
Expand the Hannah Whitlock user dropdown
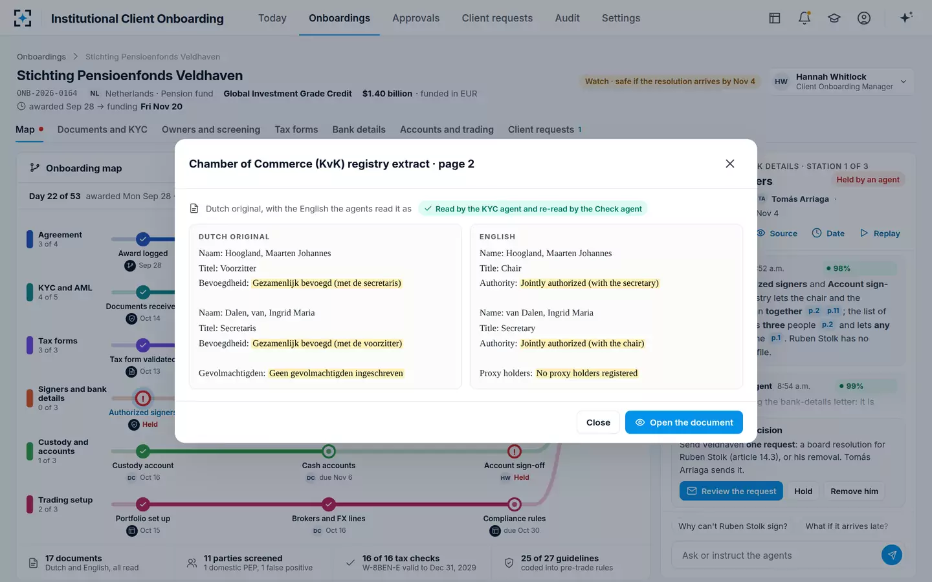(x=841, y=81)
